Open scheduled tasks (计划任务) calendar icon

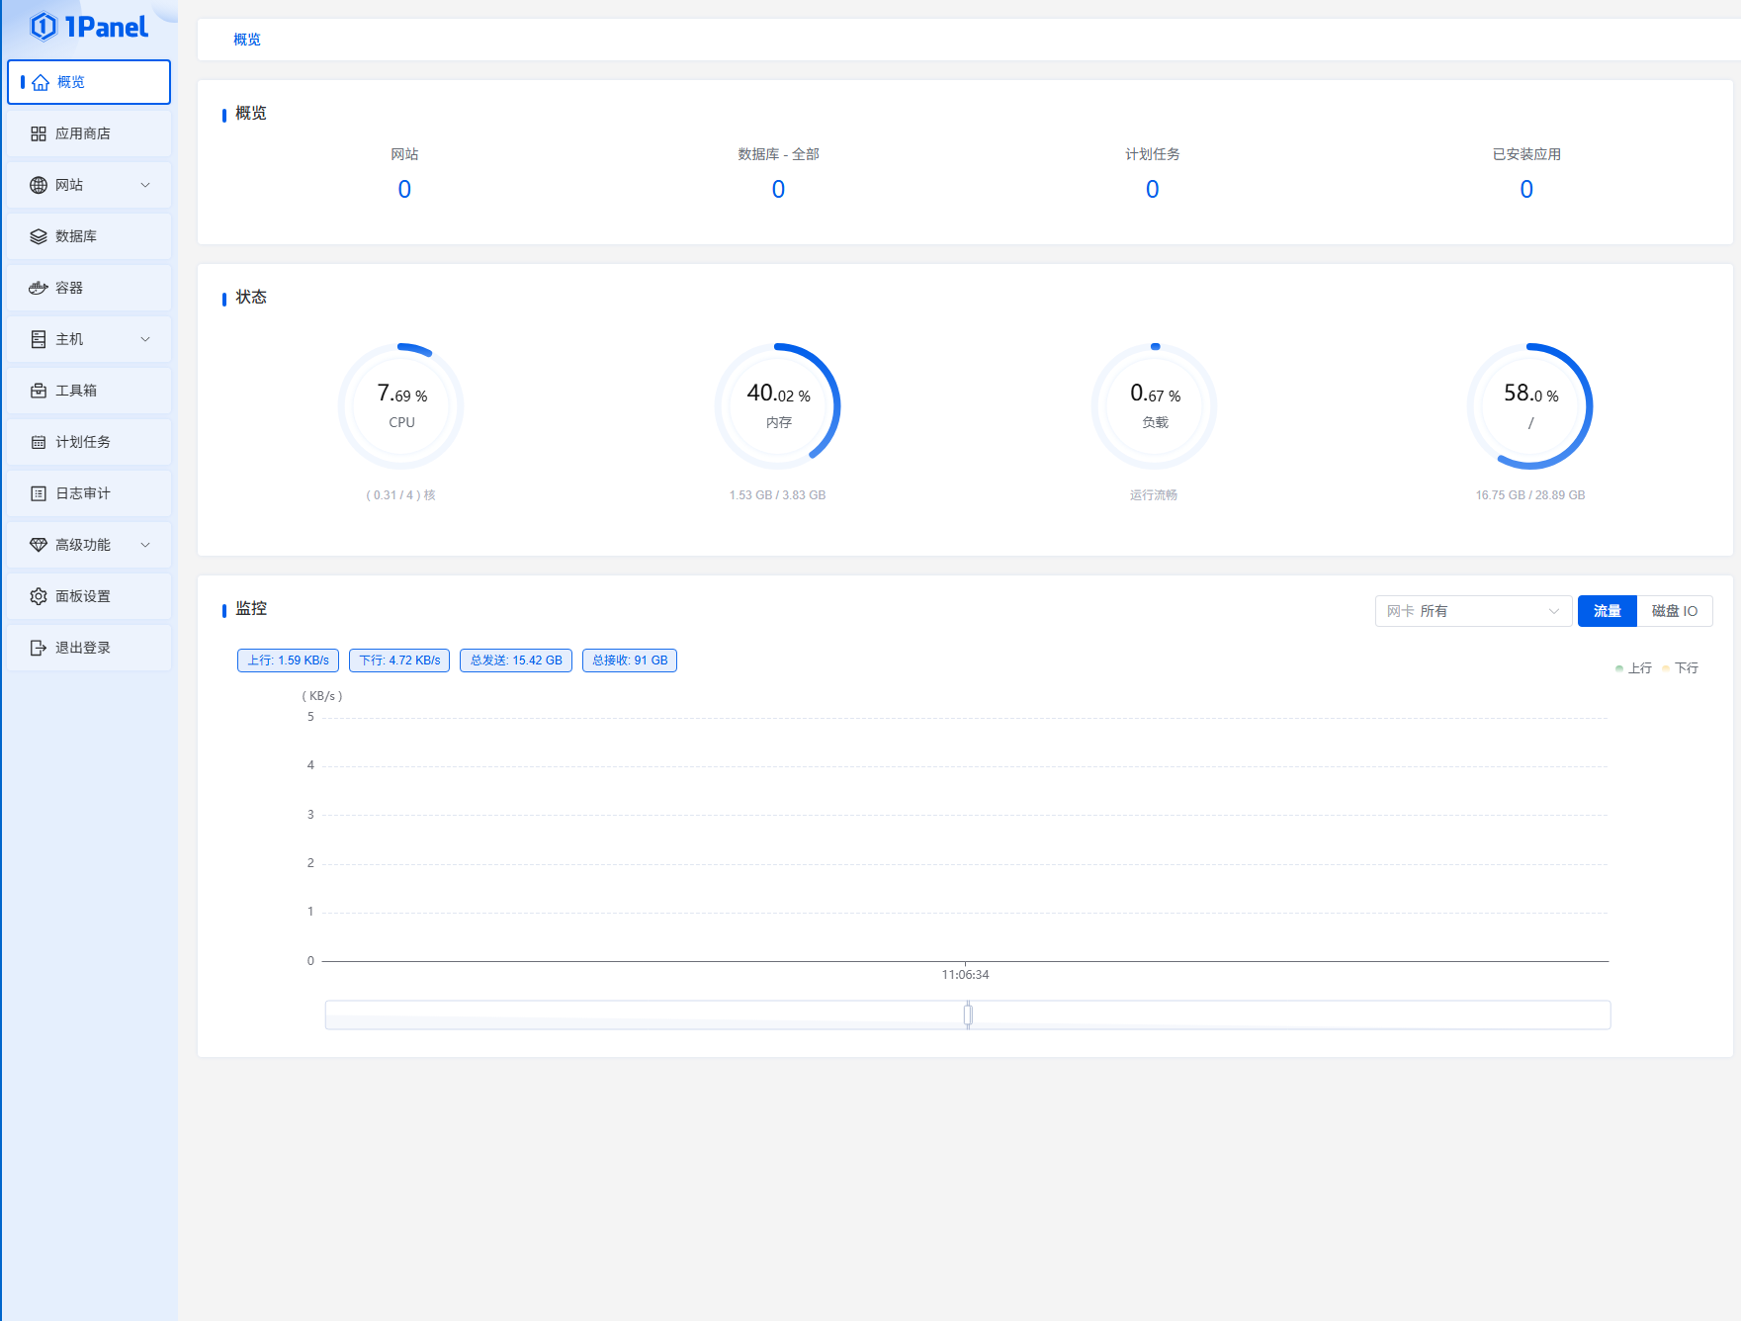click(39, 442)
